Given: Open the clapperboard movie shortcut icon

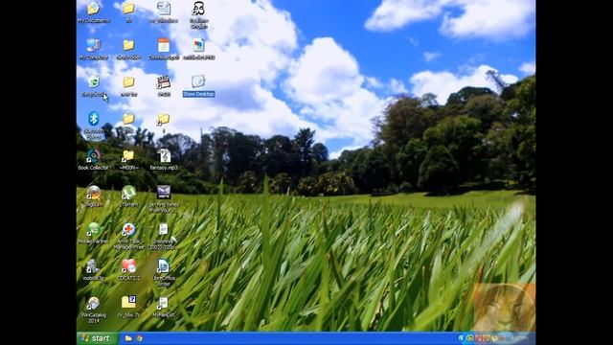Looking at the screenshot, I should click(x=164, y=81).
